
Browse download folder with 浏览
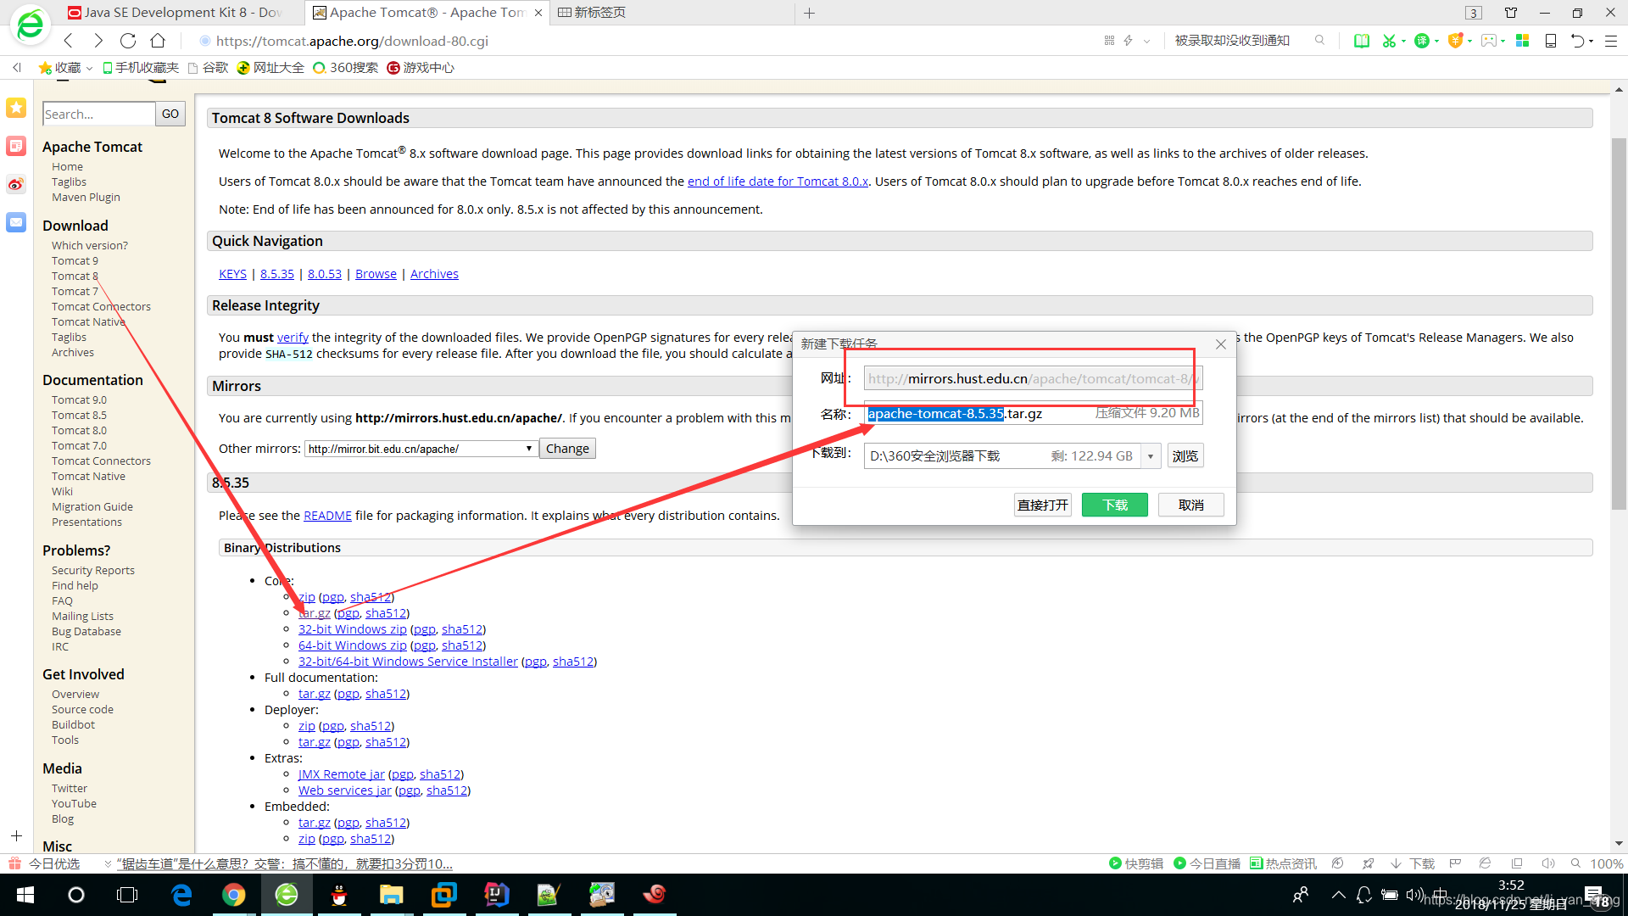(1185, 456)
